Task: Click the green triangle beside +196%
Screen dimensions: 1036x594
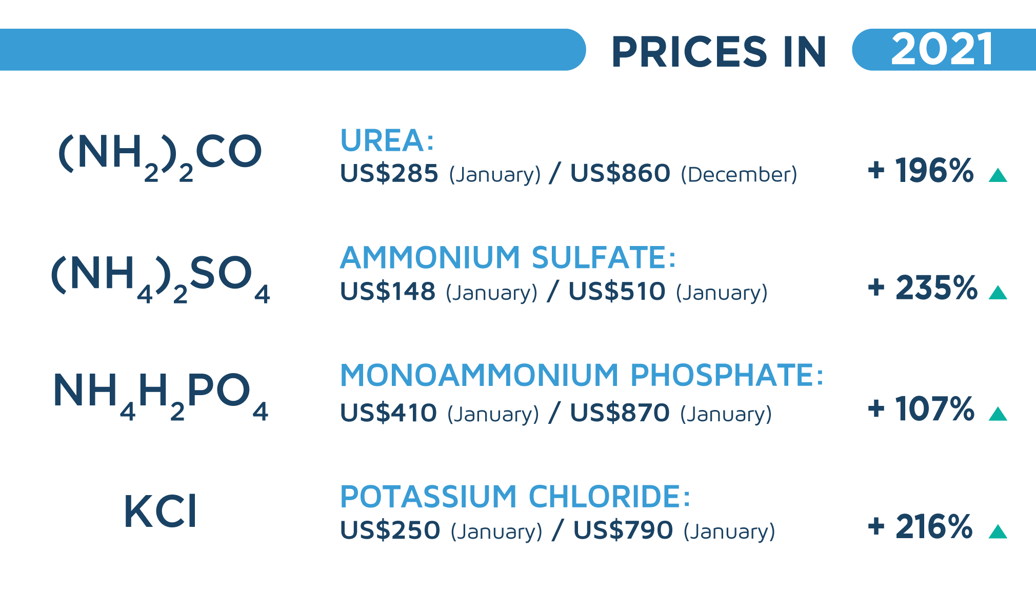Action: click(x=998, y=175)
